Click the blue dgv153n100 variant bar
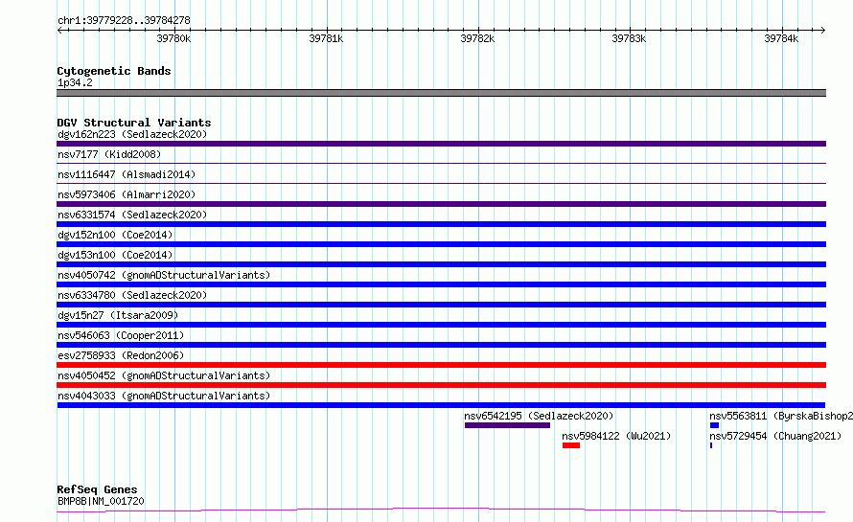The height and width of the screenshot is (522, 853). (441, 264)
